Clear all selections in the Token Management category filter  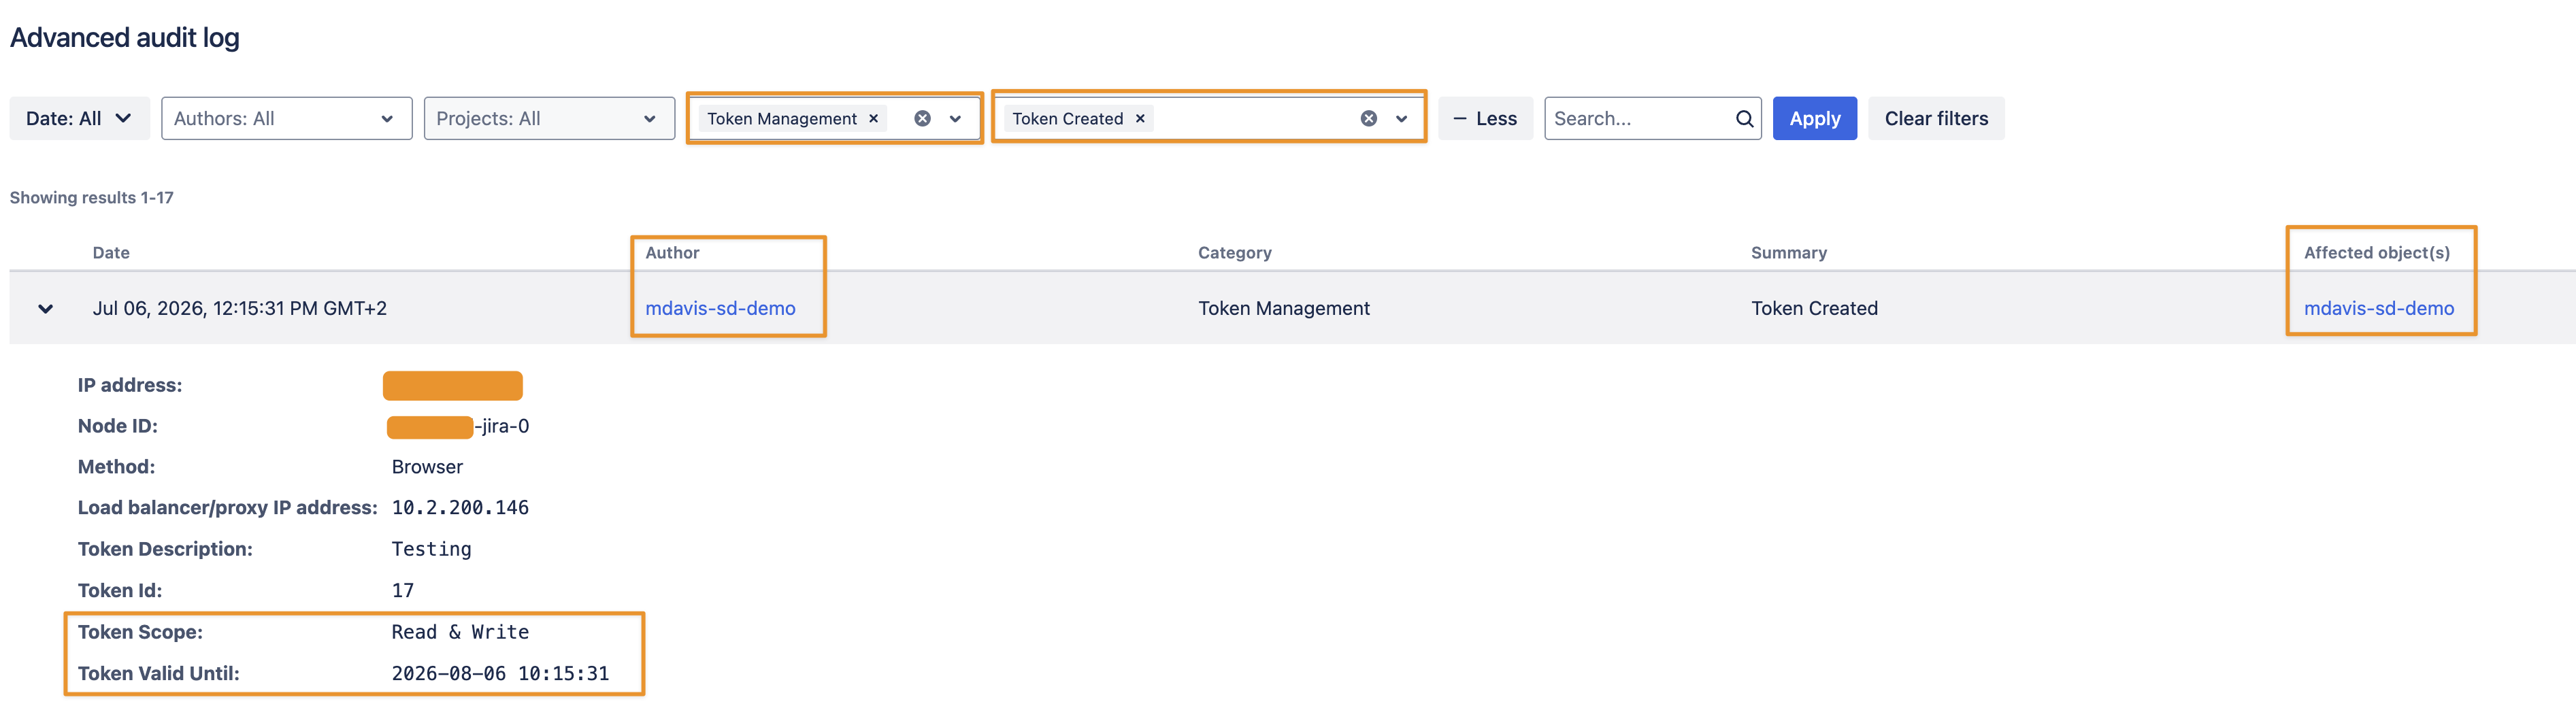[x=922, y=118]
